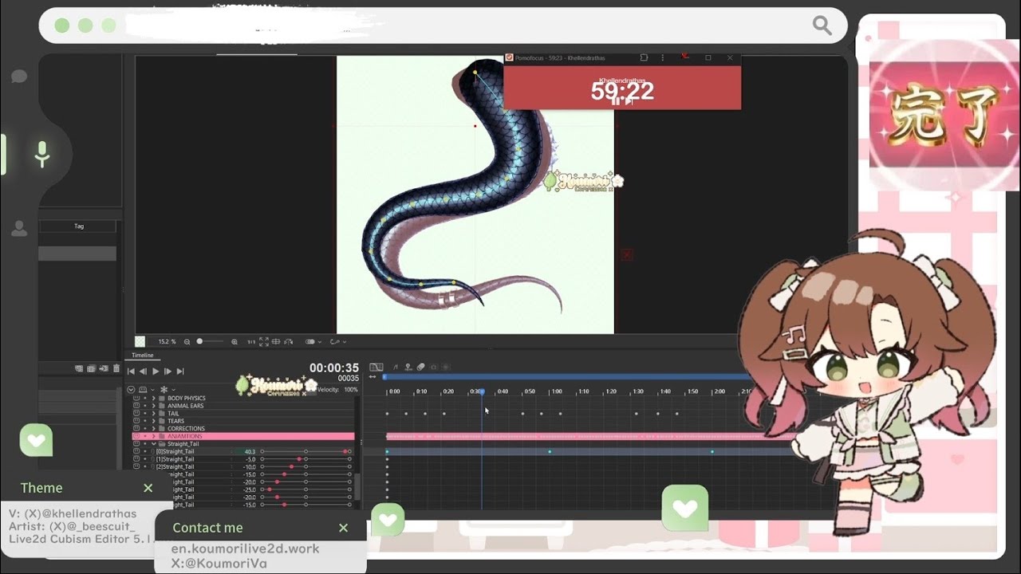
Task: Click the heart icon above the Theme panel
Action: tap(36, 440)
